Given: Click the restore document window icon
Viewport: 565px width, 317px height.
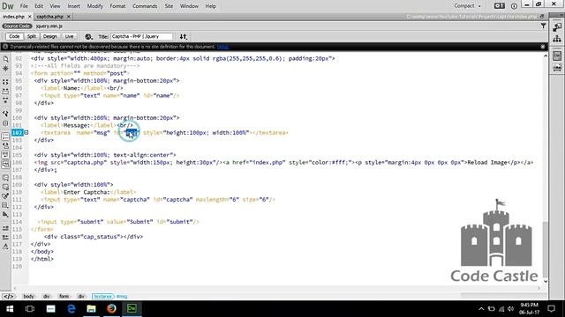Looking at the screenshot, I should tap(541, 17).
